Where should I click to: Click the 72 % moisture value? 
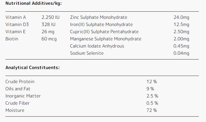point(152,110)
